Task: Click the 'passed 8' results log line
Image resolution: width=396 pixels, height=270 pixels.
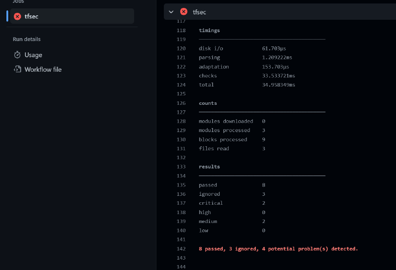Action: pos(232,185)
